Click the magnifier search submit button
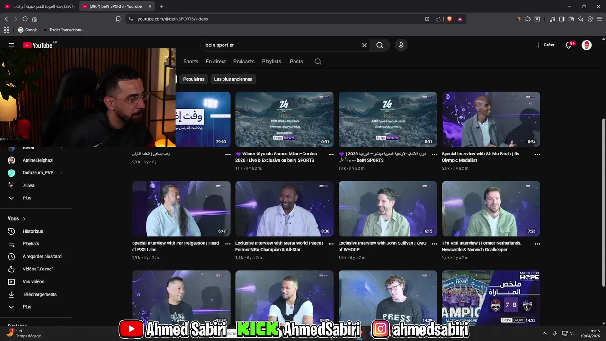Image resolution: width=606 pixels, height=341 pixels. click(380, 45)
